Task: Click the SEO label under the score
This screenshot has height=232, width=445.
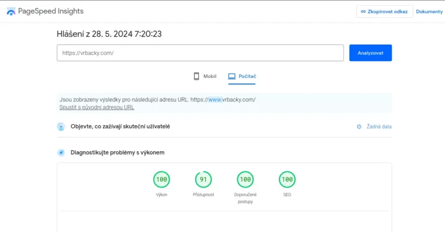Action: pos(287,194)
